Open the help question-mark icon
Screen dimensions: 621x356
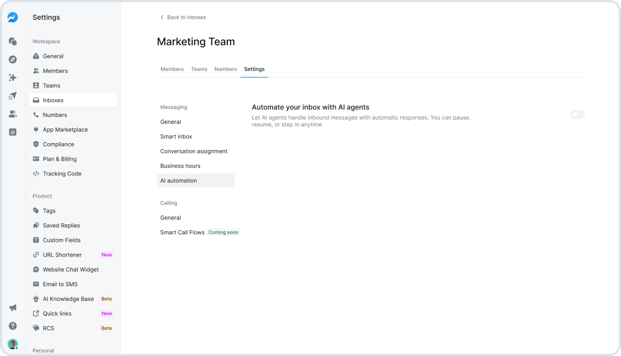[x=13, y=325]
